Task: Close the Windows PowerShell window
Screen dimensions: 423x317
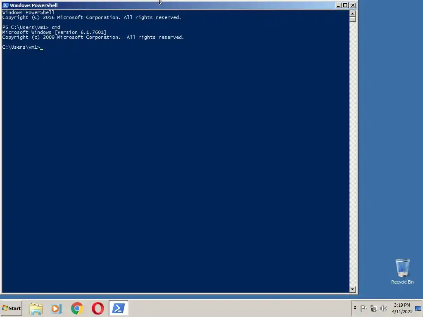Action: pos(353,5)
